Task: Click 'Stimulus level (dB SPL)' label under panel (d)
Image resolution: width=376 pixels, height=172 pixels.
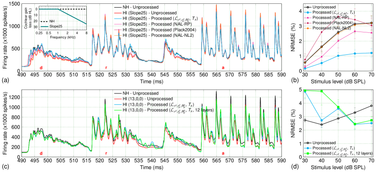Action: coord(338,168)
